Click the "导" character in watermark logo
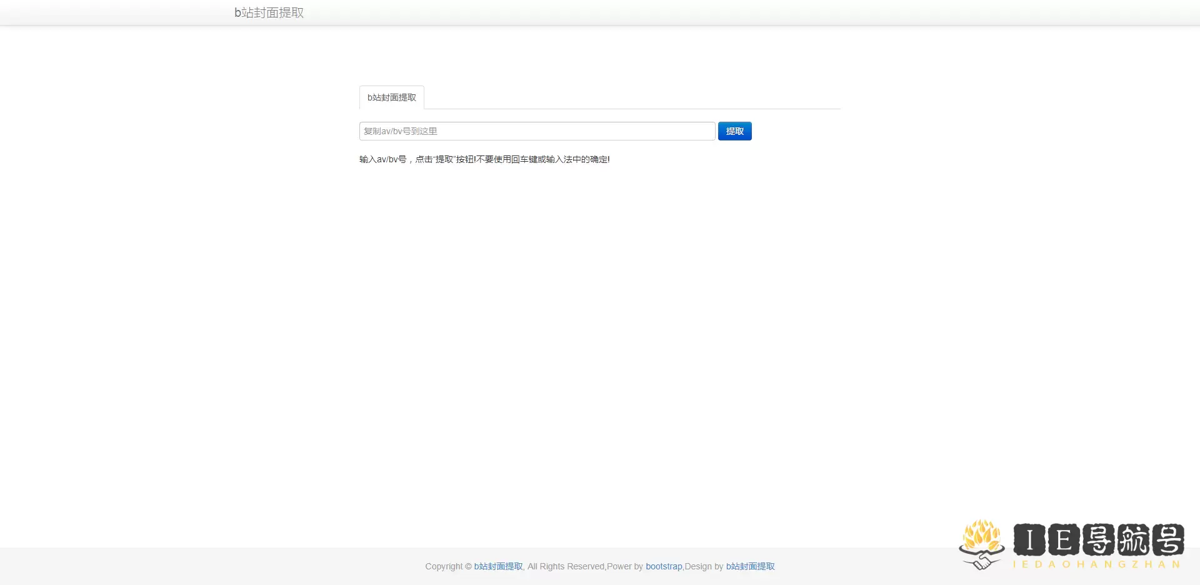Image resolution: width=1200 pixels, height=585 pixels. click(x=1098, y=539)
